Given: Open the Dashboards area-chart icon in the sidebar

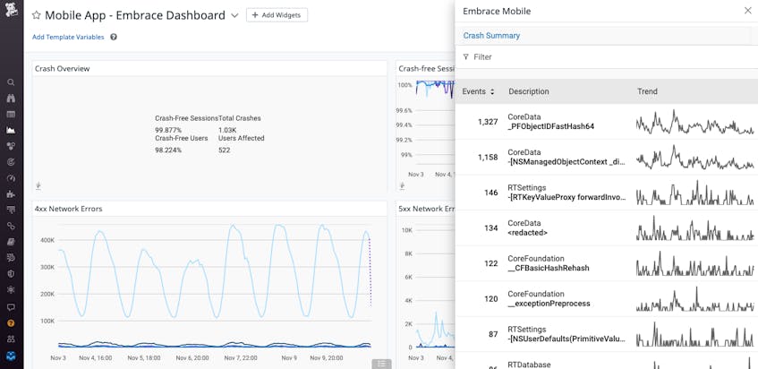Looking at the screenshot, I should 11,130.
